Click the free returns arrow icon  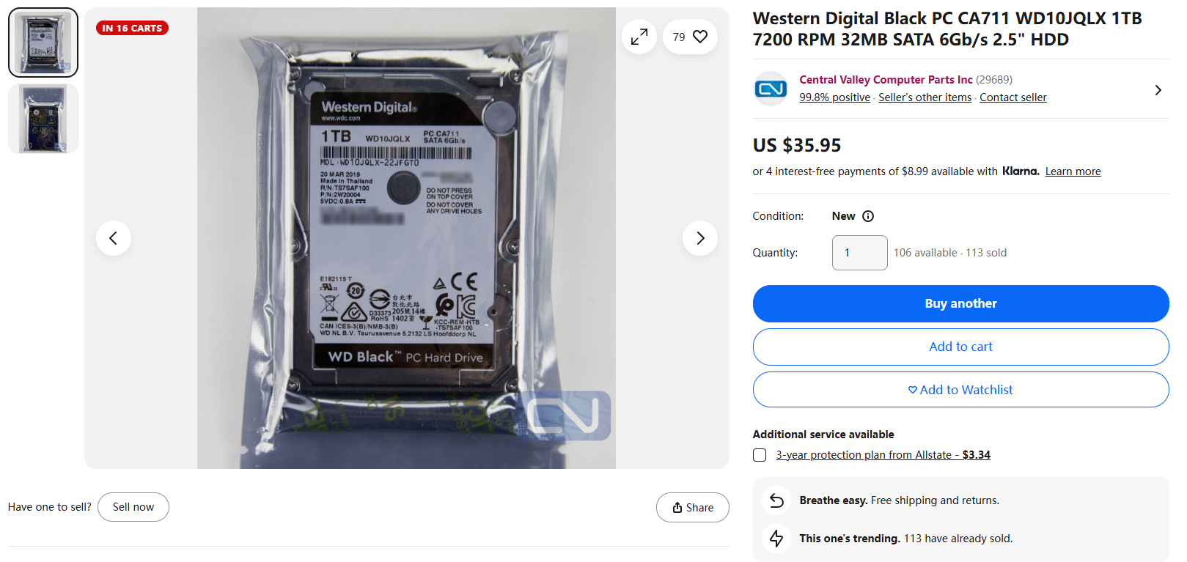777,500
